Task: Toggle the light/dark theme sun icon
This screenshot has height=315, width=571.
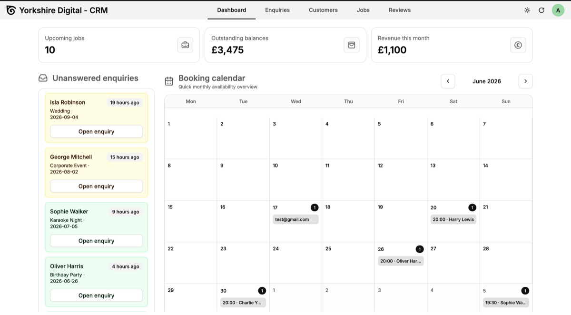Action: click(x=527, y=10)
